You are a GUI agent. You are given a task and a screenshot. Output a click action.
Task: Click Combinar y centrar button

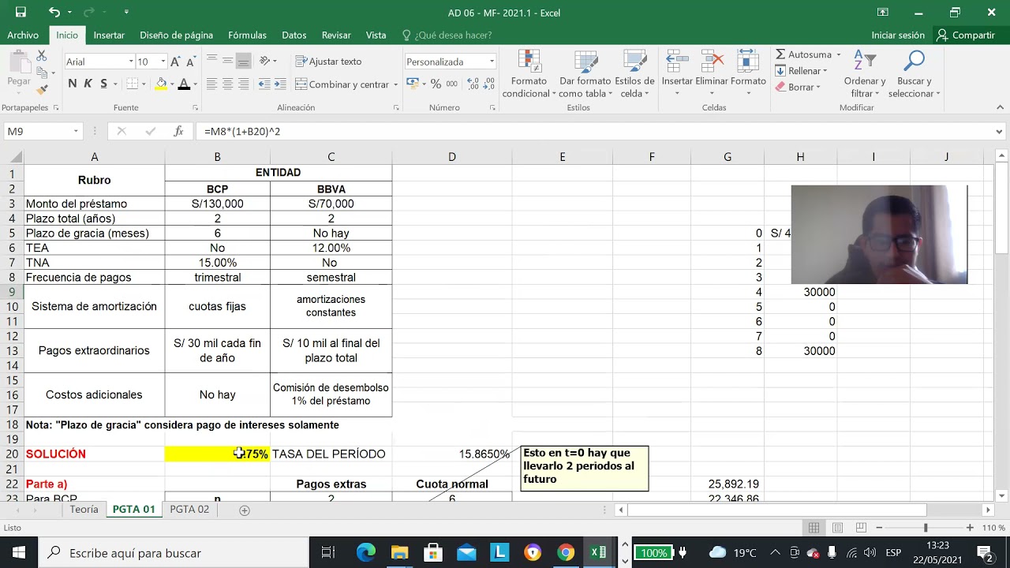point(342,84)
